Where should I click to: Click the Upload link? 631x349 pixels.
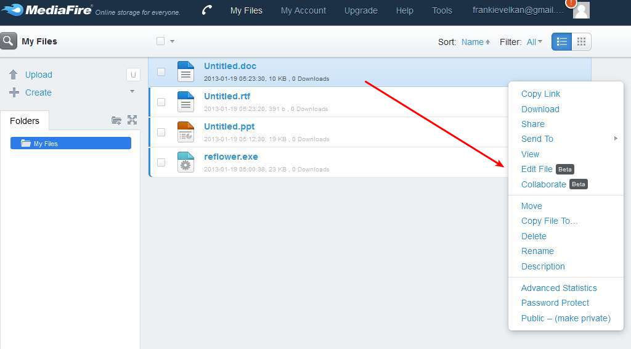[x=39, y=75]
